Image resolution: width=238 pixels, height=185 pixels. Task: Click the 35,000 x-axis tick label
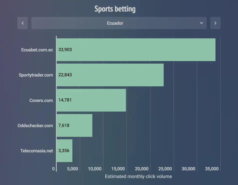212,169
